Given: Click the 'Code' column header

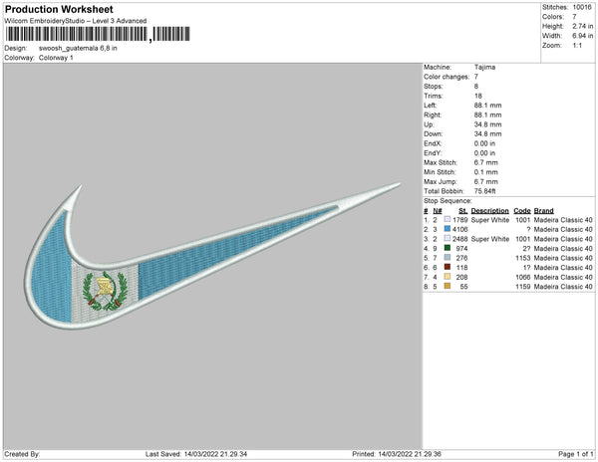Looking at the screenshot, I should click(521, 211).
